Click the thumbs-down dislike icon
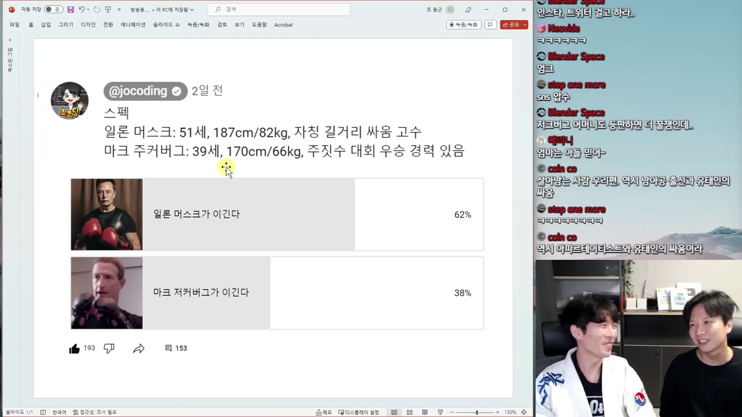742x417 pixels. [x=109, y=348]
